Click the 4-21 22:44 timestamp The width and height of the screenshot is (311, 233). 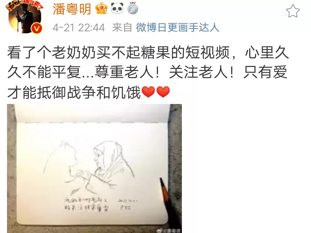[78, 28]
